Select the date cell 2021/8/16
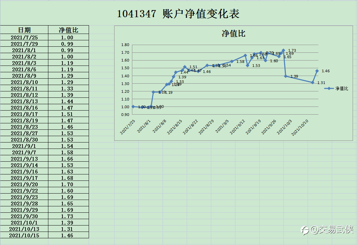This screenshot has width=357, height=245. [24, 108]
